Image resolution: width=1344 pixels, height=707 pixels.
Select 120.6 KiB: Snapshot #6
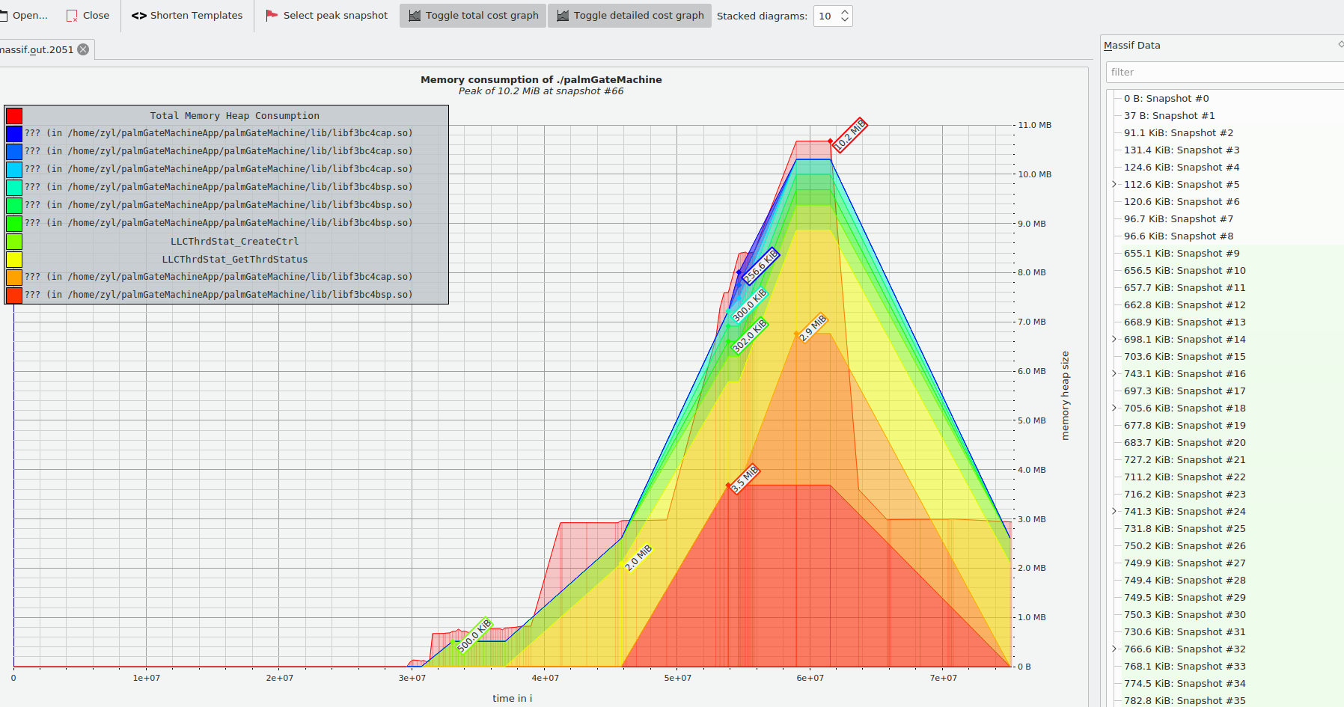pos(1181,202)
